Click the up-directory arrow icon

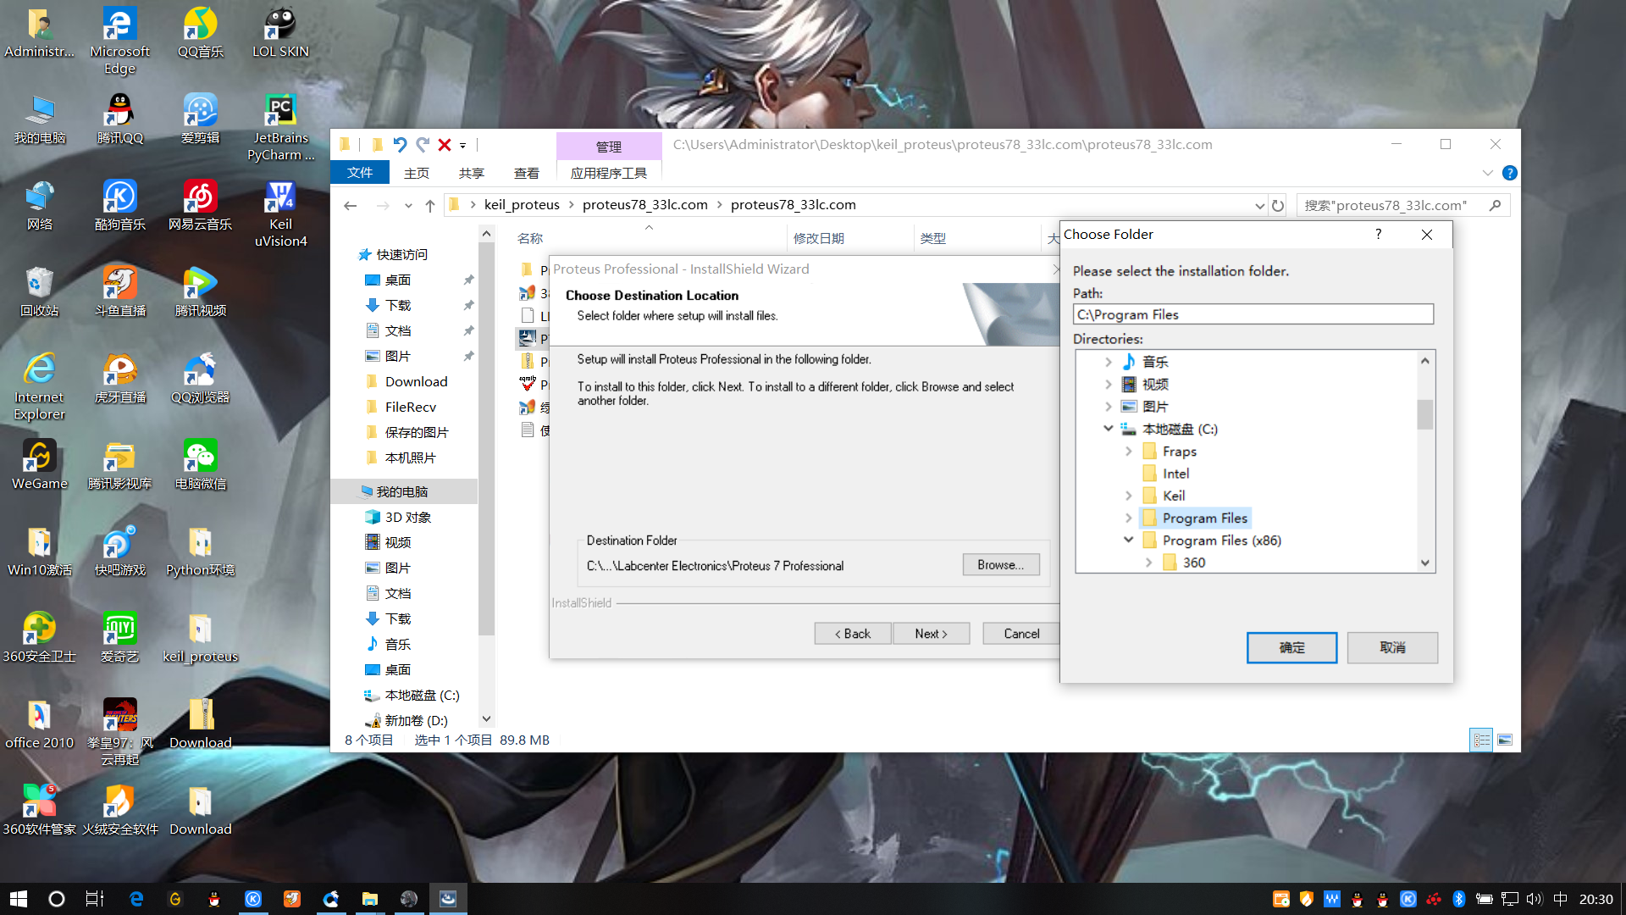pyautogui.click(x=430, y=205)
